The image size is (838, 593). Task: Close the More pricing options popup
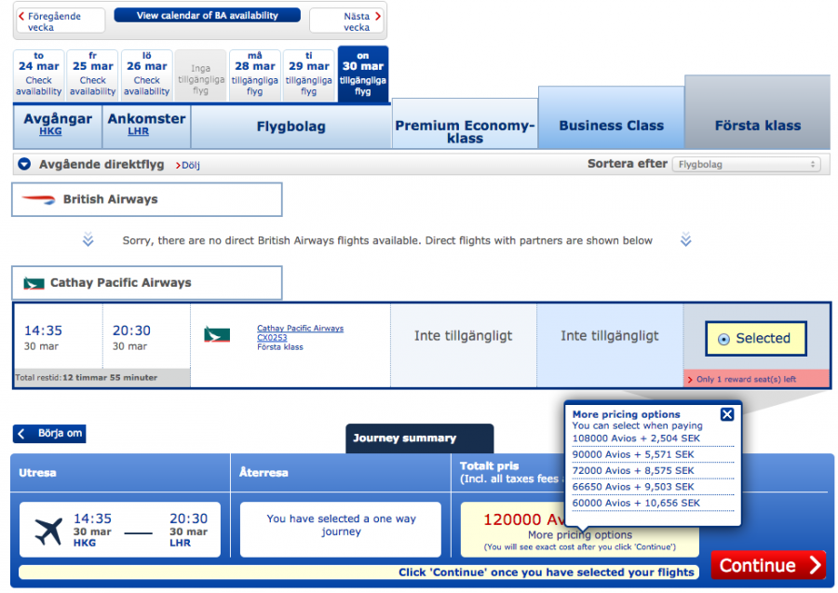click(x=727, y=414)
